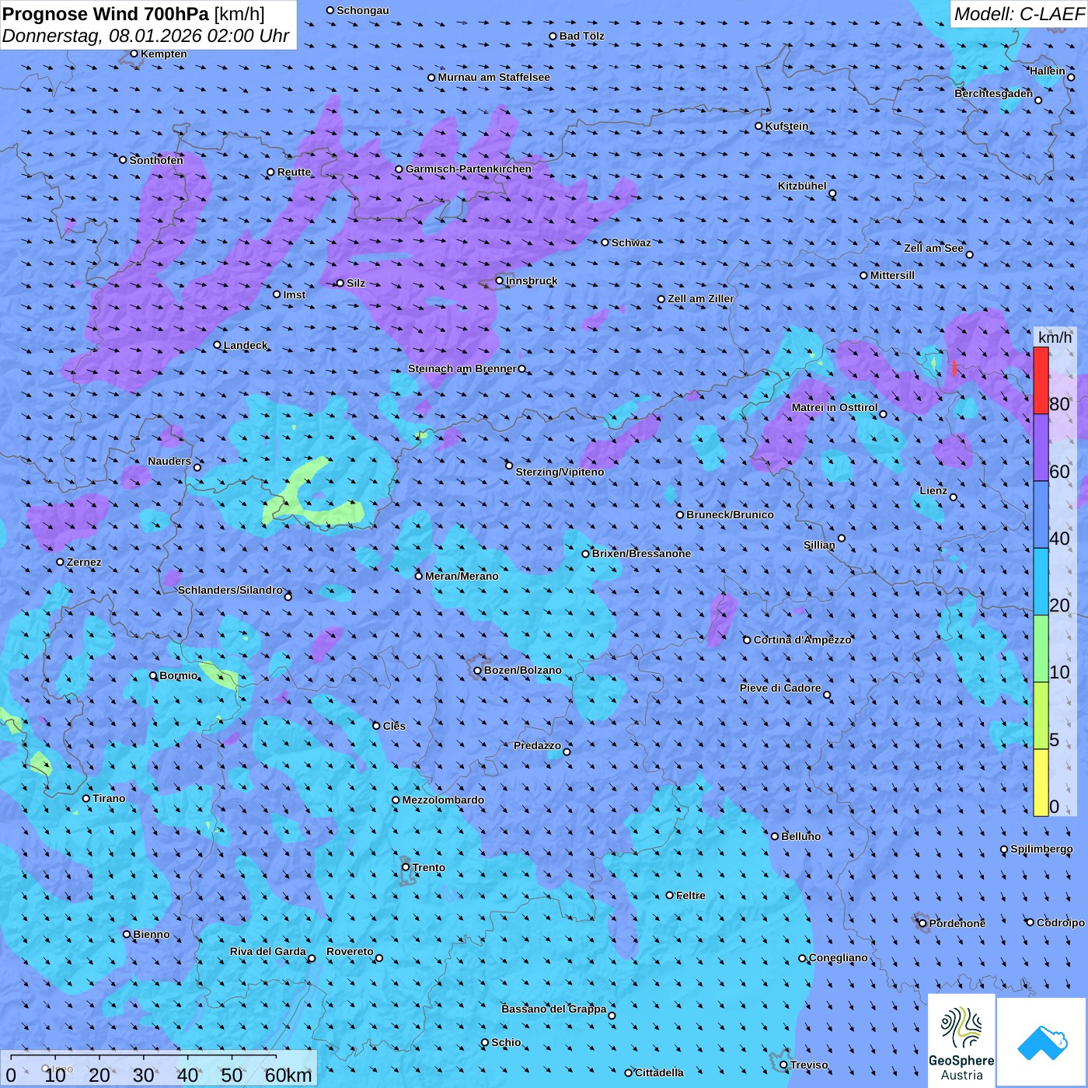Click the 'Berchtesgaden' label
The height and width of the screenshot is (1088, 1088).
[x=993, y=93]
